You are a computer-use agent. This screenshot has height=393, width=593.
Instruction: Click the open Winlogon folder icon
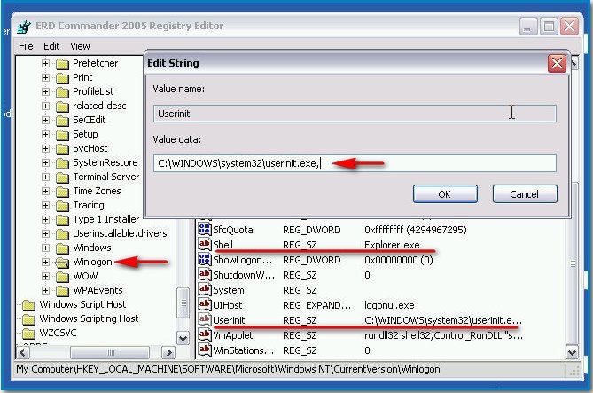pyautogui.click(x=62, y=263)
